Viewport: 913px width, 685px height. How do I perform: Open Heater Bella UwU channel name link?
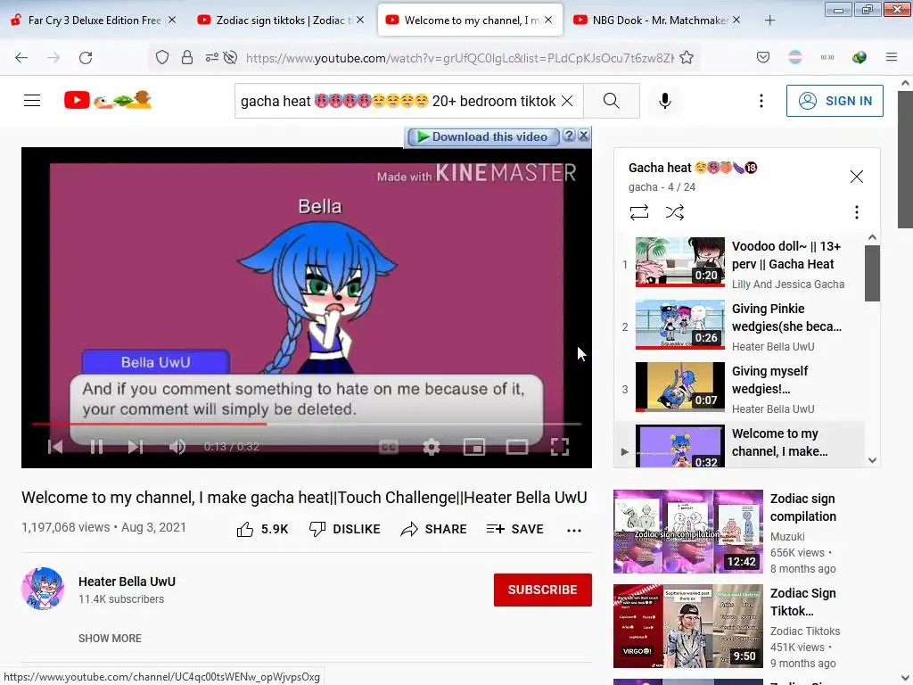coord(127,582)
